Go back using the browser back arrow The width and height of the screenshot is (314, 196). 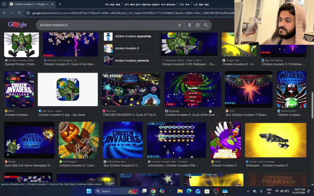click(4, 13)
